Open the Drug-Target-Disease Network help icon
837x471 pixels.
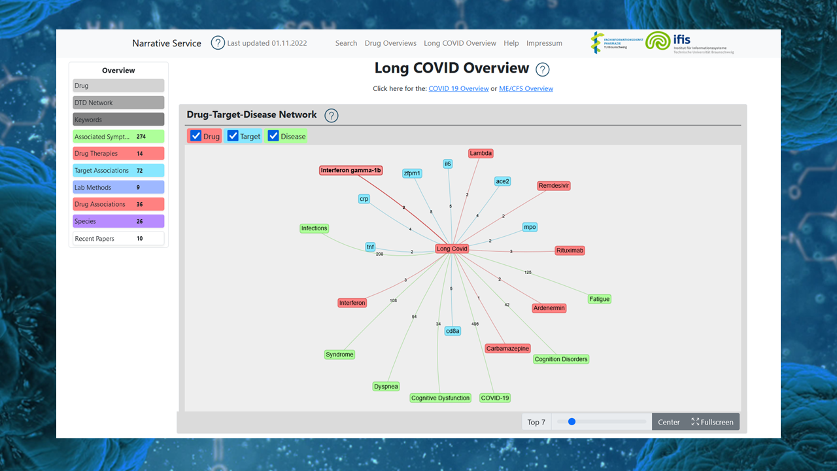[x=332, y=116]
